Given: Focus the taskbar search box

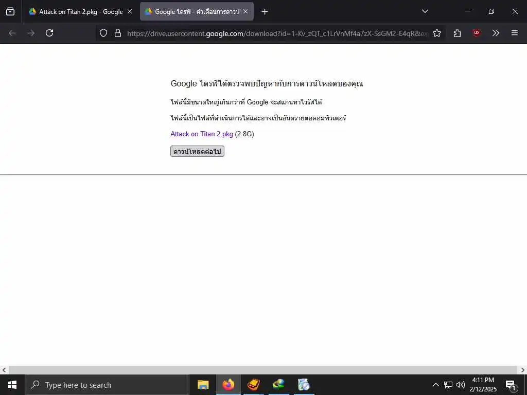Looking at the screenshot, I should click(x=107, y=385).
